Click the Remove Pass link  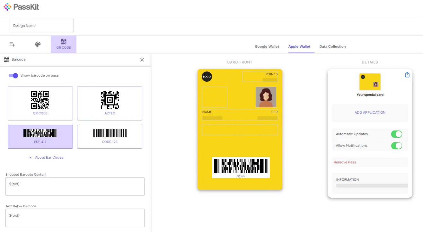point(345,162)
